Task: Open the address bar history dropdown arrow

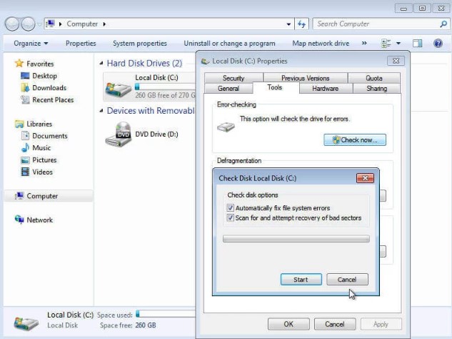Action: (288, 24)
